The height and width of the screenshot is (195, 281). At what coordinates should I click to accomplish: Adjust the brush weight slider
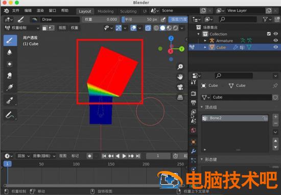pyautogui.click(x=101, y=19)
